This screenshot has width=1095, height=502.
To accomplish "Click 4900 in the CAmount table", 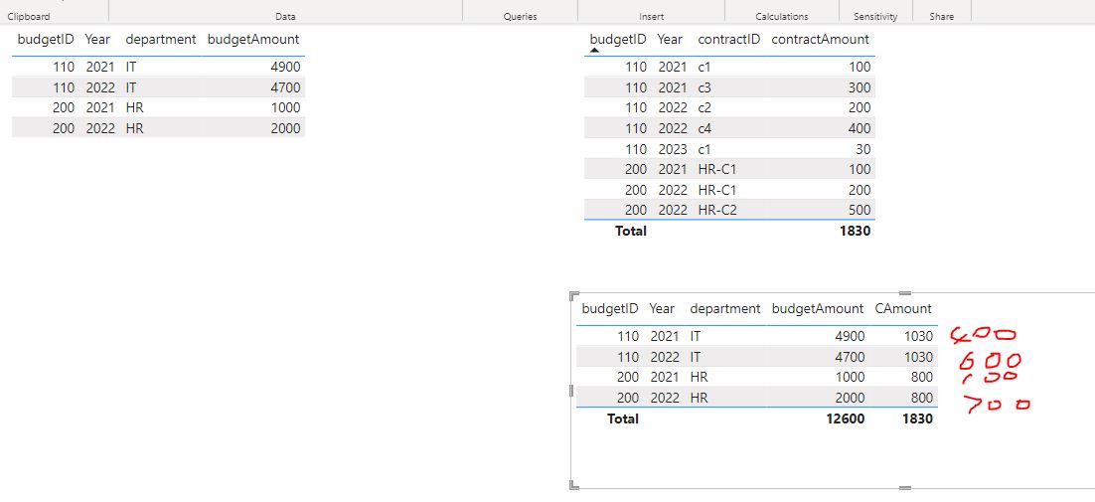I will pos(850,336).
